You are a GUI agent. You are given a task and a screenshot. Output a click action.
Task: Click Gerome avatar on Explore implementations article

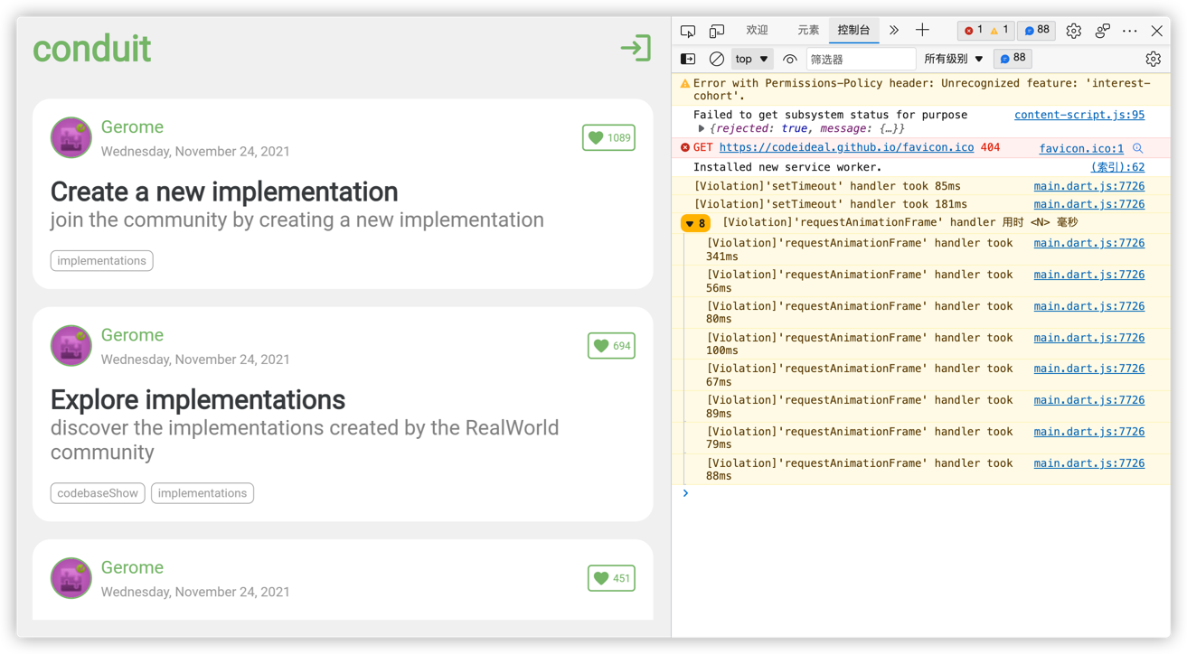coord(71,345)
